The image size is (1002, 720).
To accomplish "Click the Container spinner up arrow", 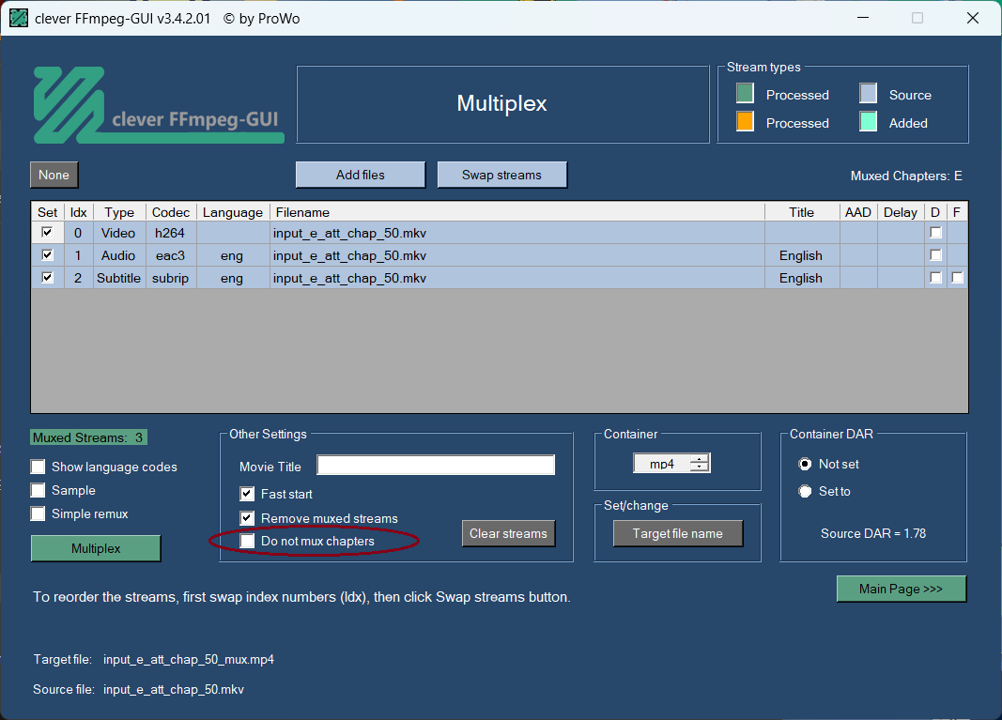I will (700, 459).
